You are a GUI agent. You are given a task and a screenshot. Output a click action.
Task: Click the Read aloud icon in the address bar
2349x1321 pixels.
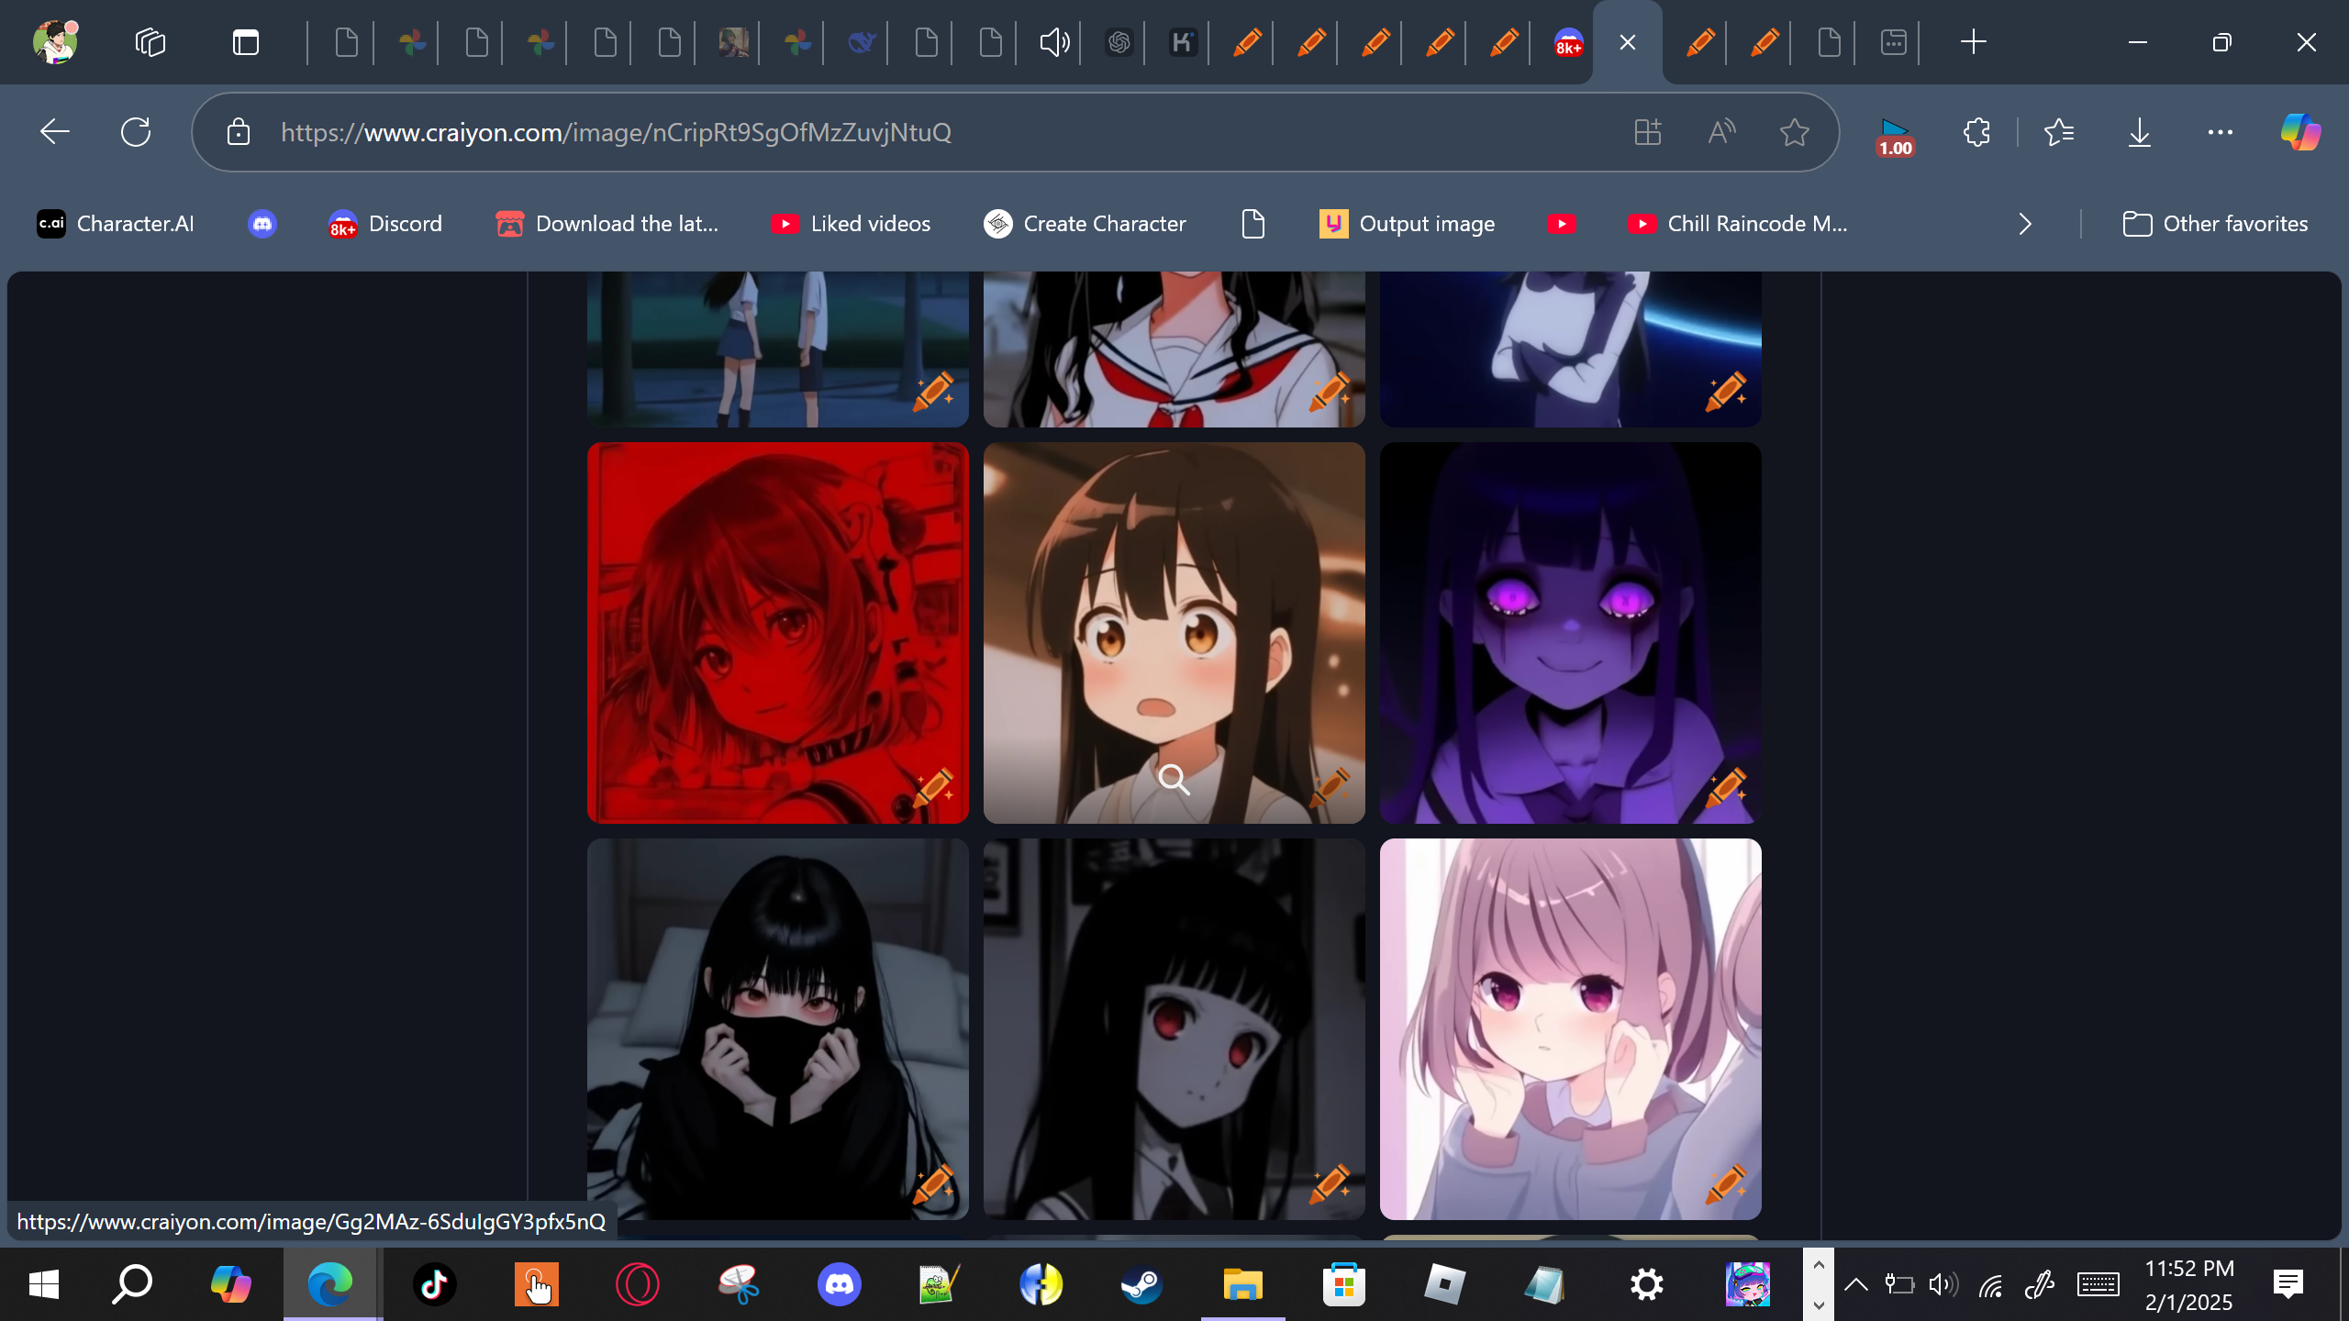[1721, 132]
